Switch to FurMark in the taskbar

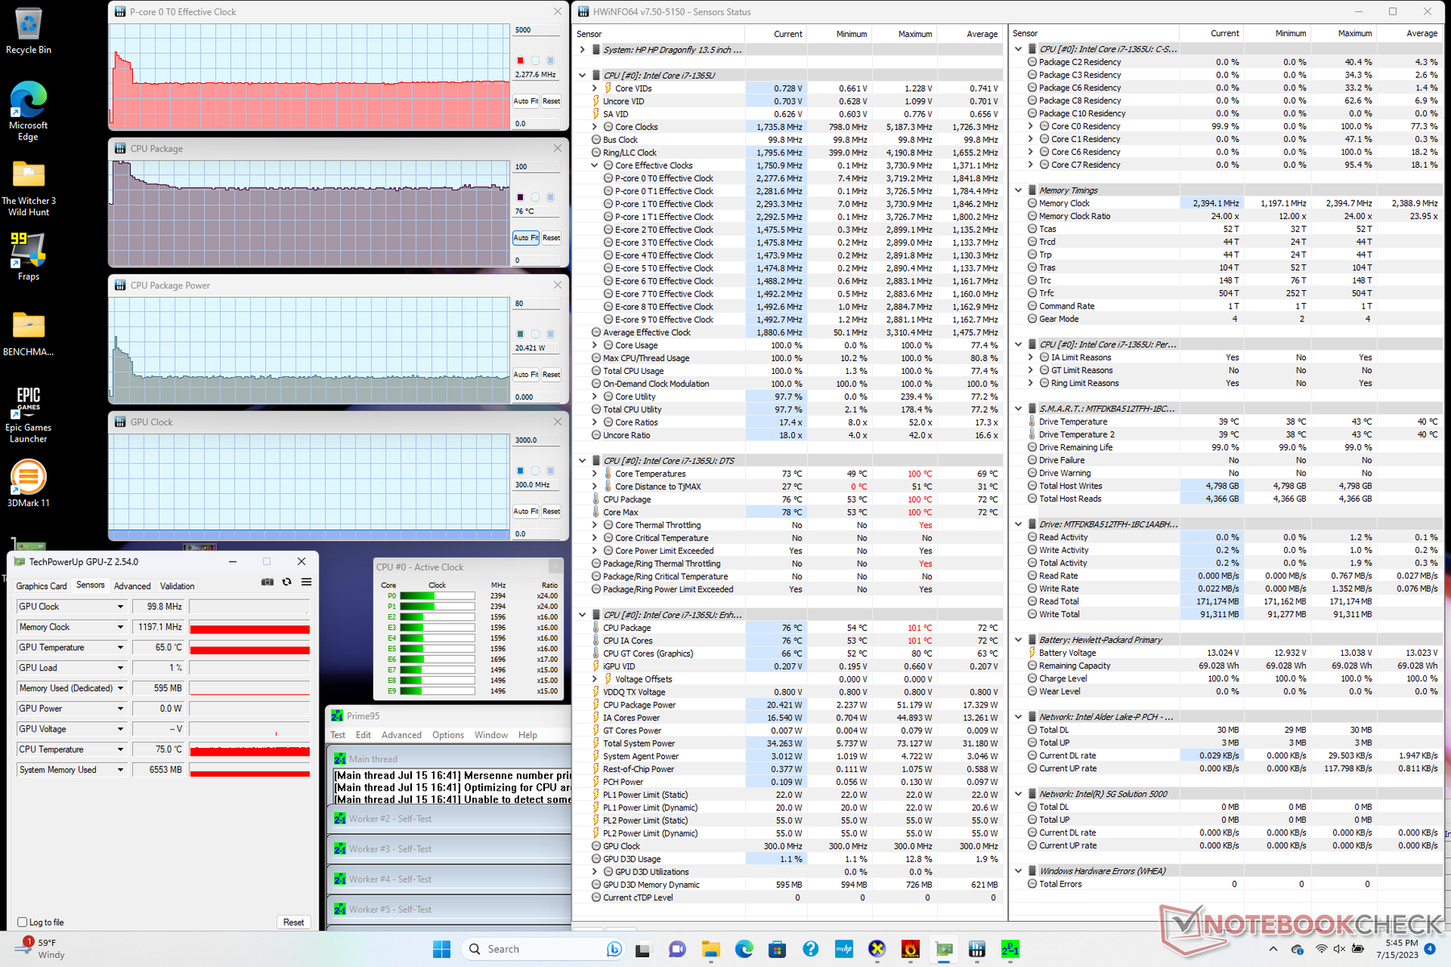910,949
